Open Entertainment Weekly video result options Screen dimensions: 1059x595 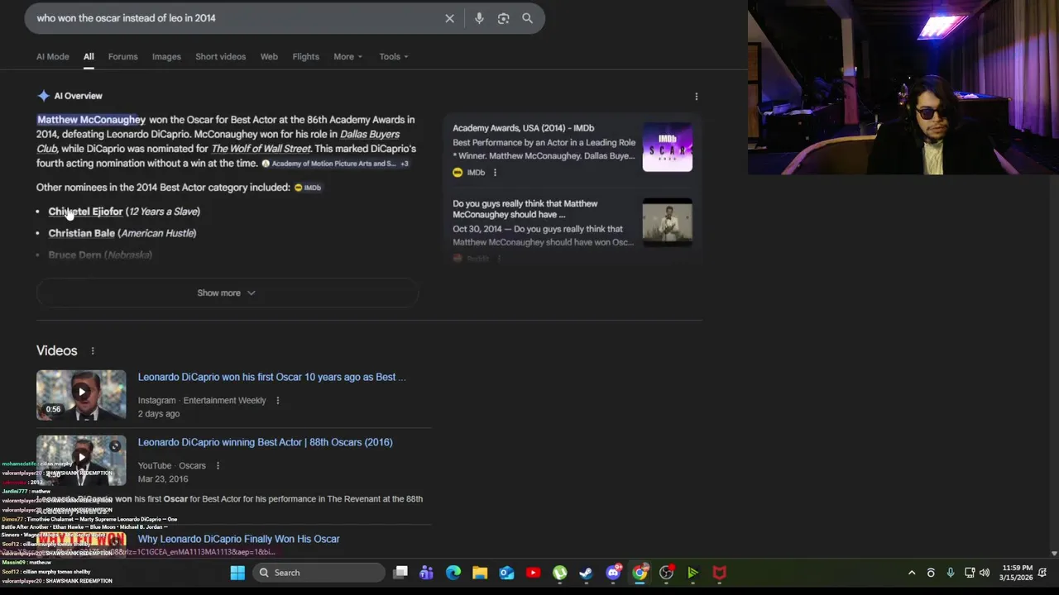tap(277, 401)
